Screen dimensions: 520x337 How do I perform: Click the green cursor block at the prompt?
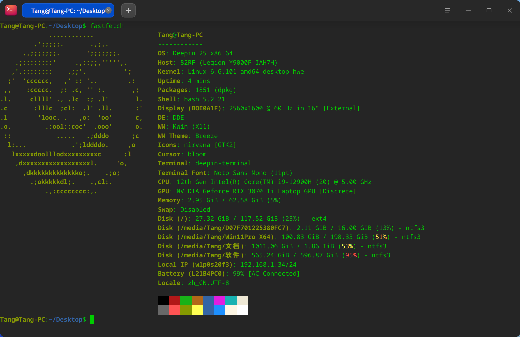pyautogui.click(x=92, y=319)
